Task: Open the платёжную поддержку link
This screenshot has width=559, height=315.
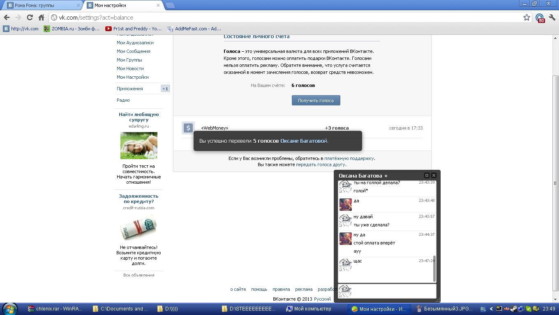Action: [x=349, y=158]
